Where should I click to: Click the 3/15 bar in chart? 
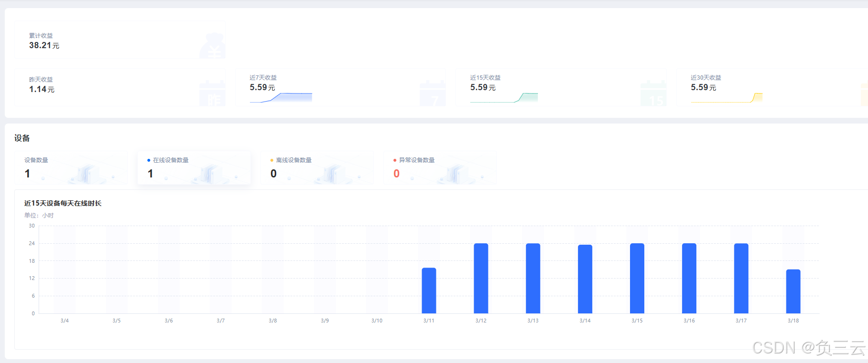[x=637, y=279]
